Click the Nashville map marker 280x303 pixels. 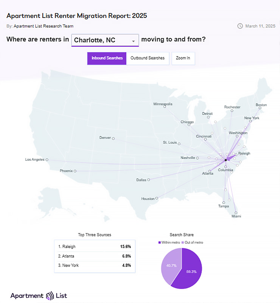point(197,158)
